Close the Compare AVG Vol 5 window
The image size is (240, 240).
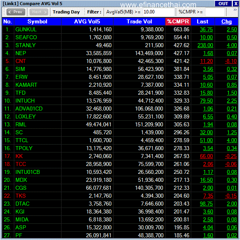pos(236,4)
